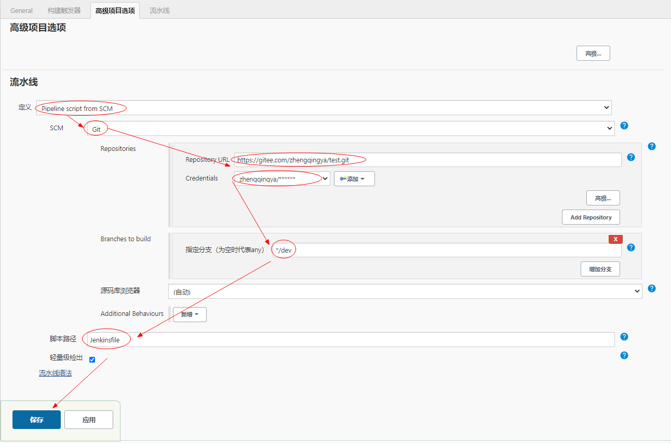This screenshot has width=671, height=443.
Task: Show help for the branch specifier field
Action: tap(631, 247)
